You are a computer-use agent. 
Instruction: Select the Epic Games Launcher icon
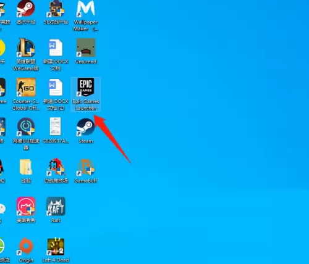coord(86,87)
